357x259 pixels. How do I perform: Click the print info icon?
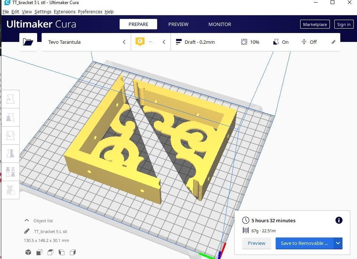[339, 220]
